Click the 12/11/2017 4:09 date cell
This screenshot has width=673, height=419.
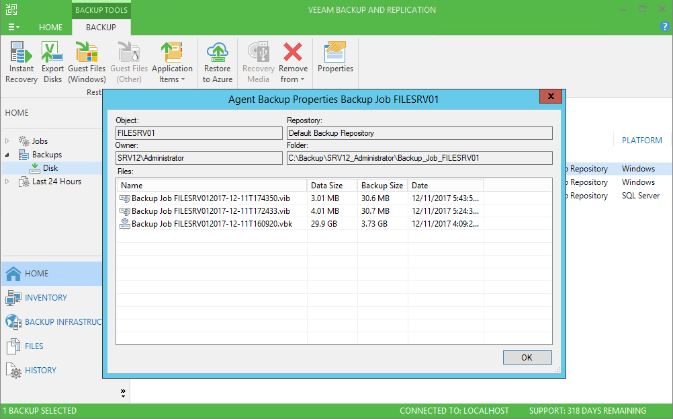point(445,224)
